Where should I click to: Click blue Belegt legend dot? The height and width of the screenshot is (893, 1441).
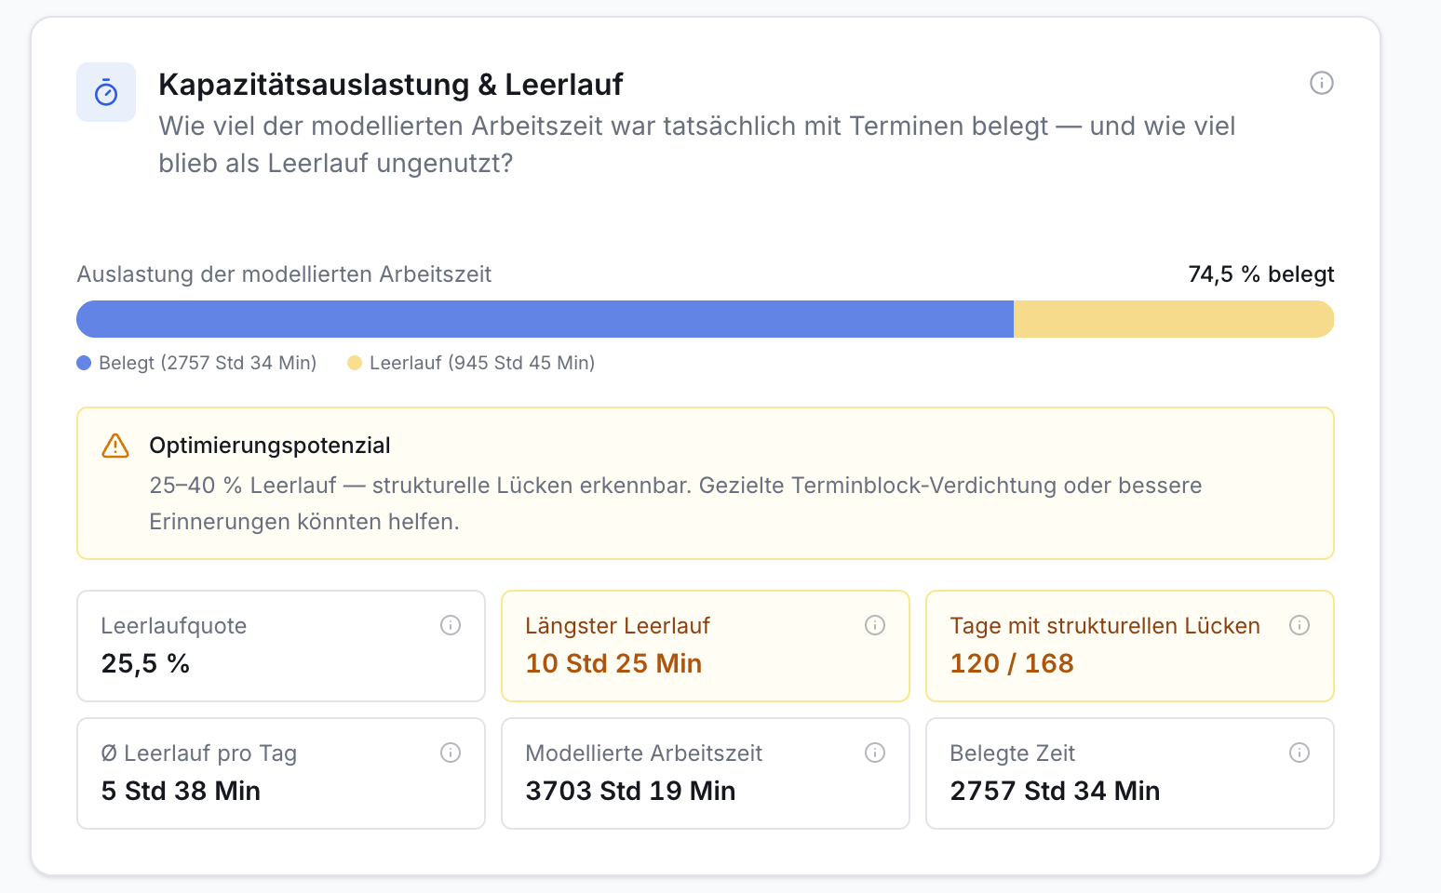pyautogui.click(x=84, y=363)
